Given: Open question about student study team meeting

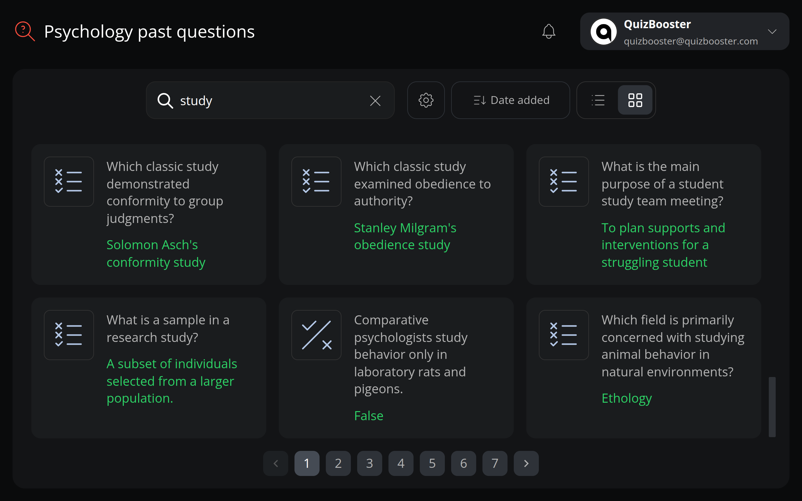Looking at the screenshot, I should coord(663,183).
